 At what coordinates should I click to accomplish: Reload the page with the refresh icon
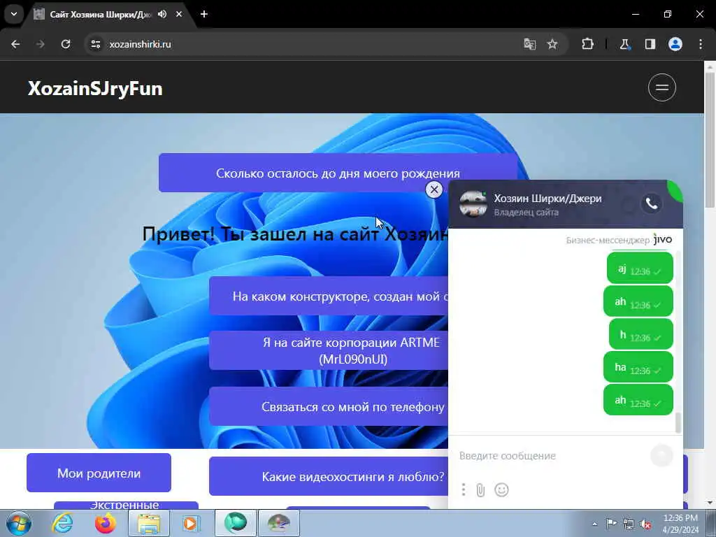66,44
